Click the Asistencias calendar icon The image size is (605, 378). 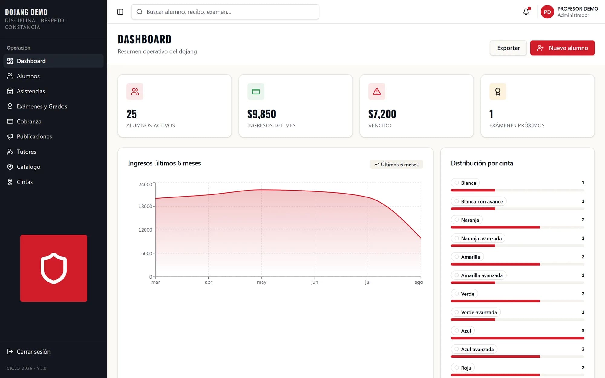10,91
